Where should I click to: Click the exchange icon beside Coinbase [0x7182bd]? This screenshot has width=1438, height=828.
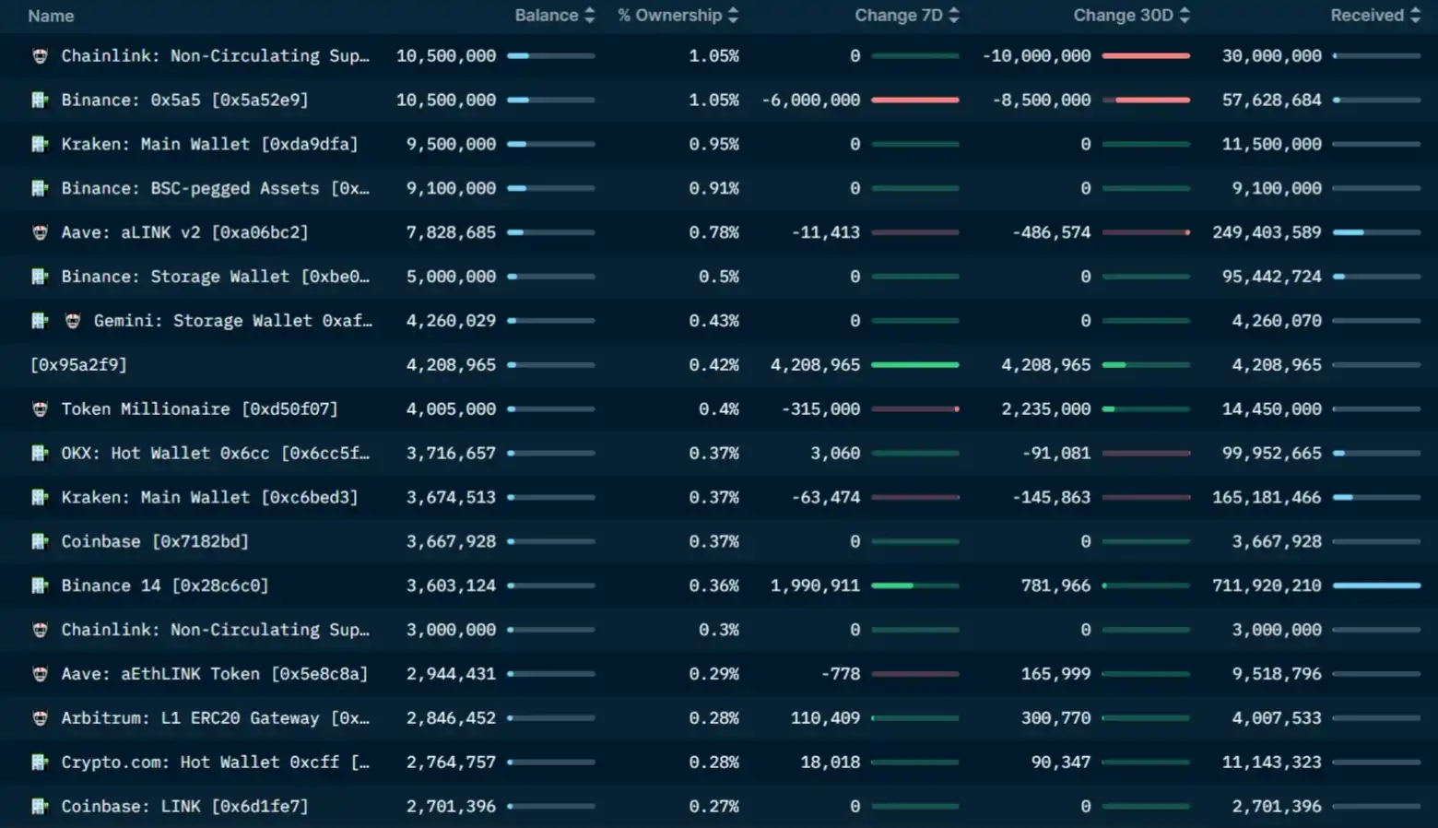[x=40, y=542]
